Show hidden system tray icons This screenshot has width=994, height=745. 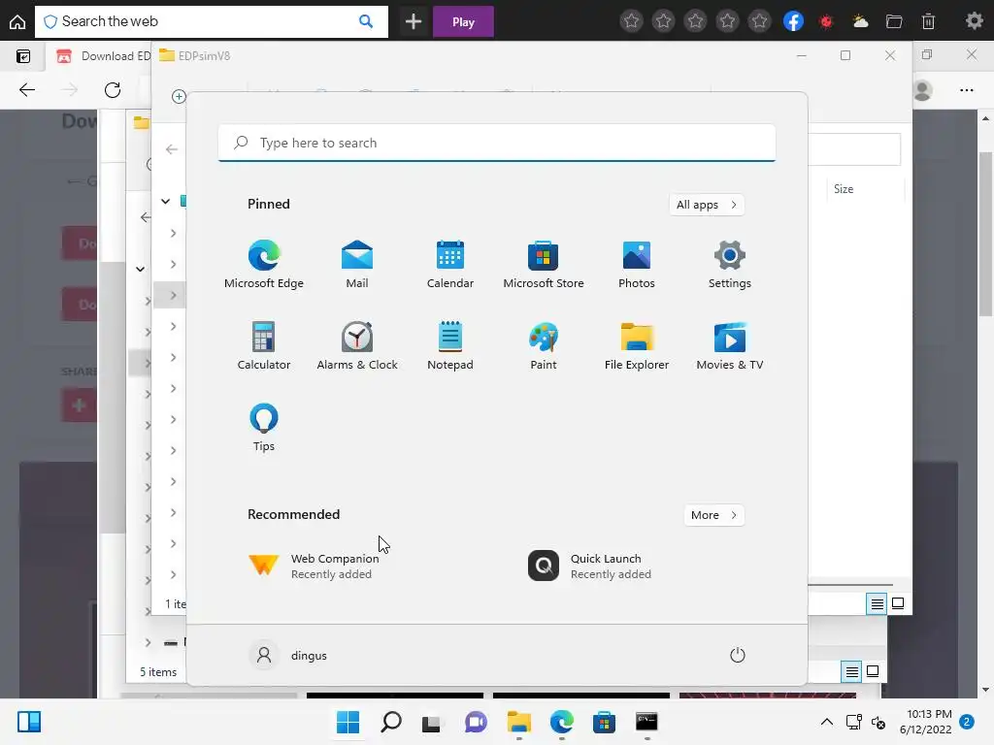point(827,722)
